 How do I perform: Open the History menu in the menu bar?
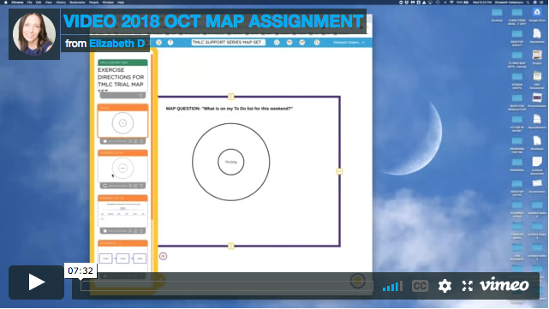click(x=61, y=2)
